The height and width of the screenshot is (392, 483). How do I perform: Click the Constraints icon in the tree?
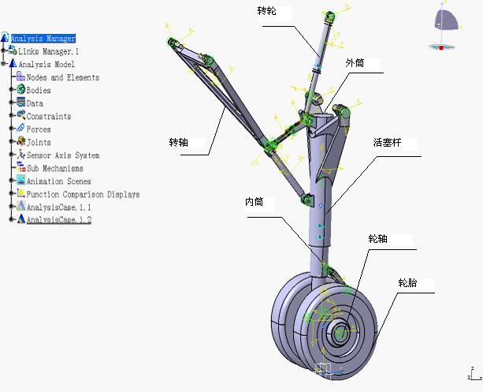point(20,116)
